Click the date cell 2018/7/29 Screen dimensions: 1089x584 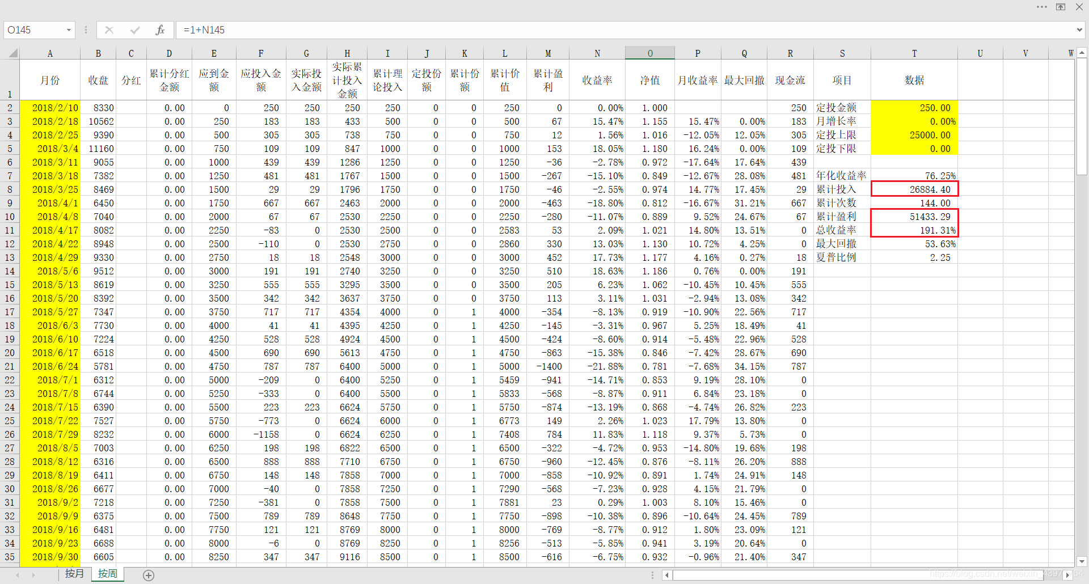coord(50,434)
